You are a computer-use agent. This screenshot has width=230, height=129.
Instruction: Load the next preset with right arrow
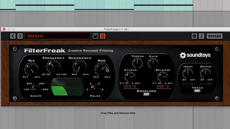20,36
